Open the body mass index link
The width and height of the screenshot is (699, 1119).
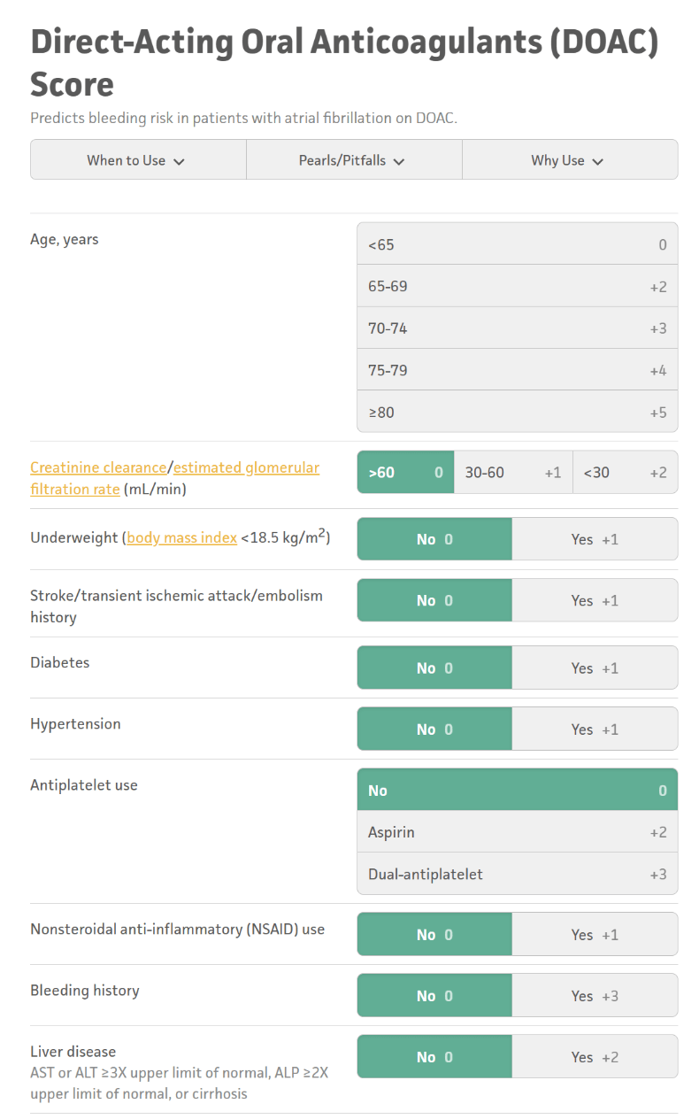181,538
